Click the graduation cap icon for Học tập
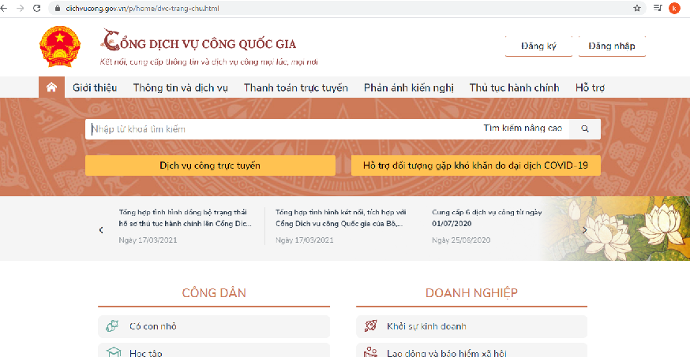This screenshot has width=690, height=357. (x=114, y=352)
